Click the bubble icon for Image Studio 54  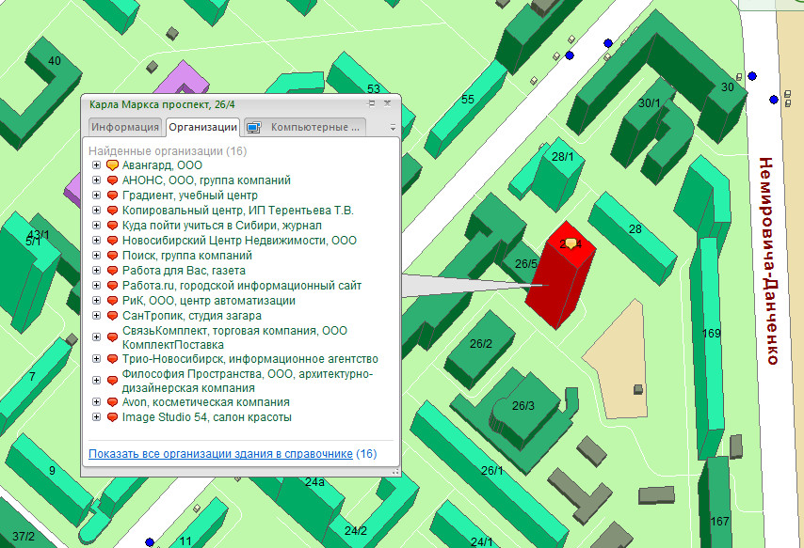click(112, 417)
